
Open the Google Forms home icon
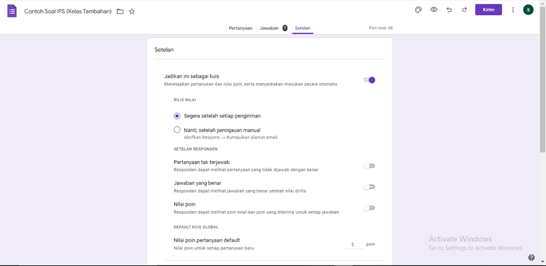pyautogui.click(x=12, y=11)
